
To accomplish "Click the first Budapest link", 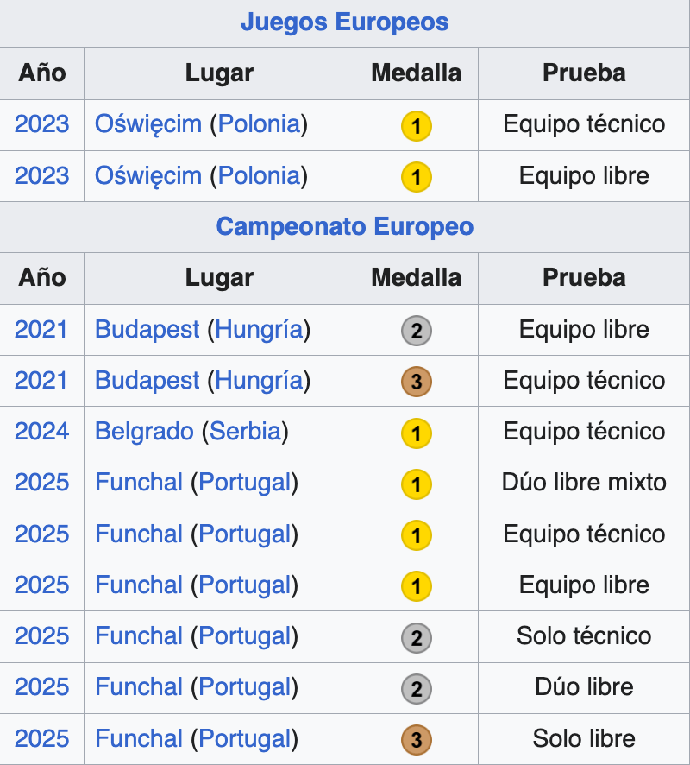I will [147, 329].
